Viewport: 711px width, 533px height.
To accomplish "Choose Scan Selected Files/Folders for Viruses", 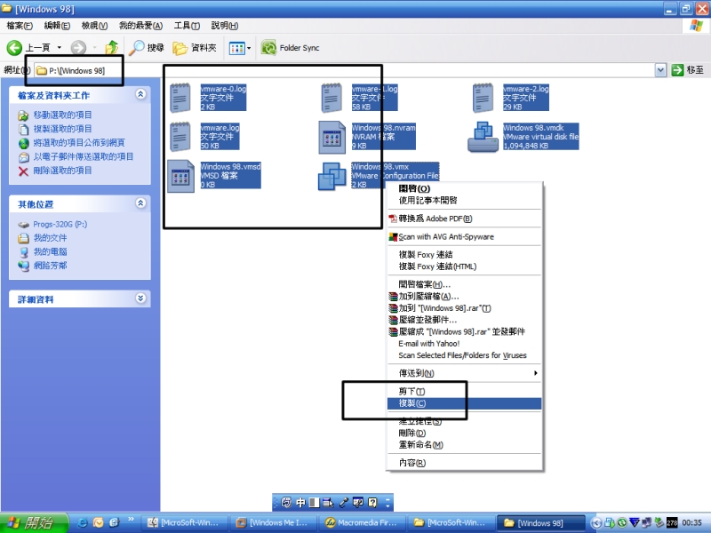I will [464, 355].
